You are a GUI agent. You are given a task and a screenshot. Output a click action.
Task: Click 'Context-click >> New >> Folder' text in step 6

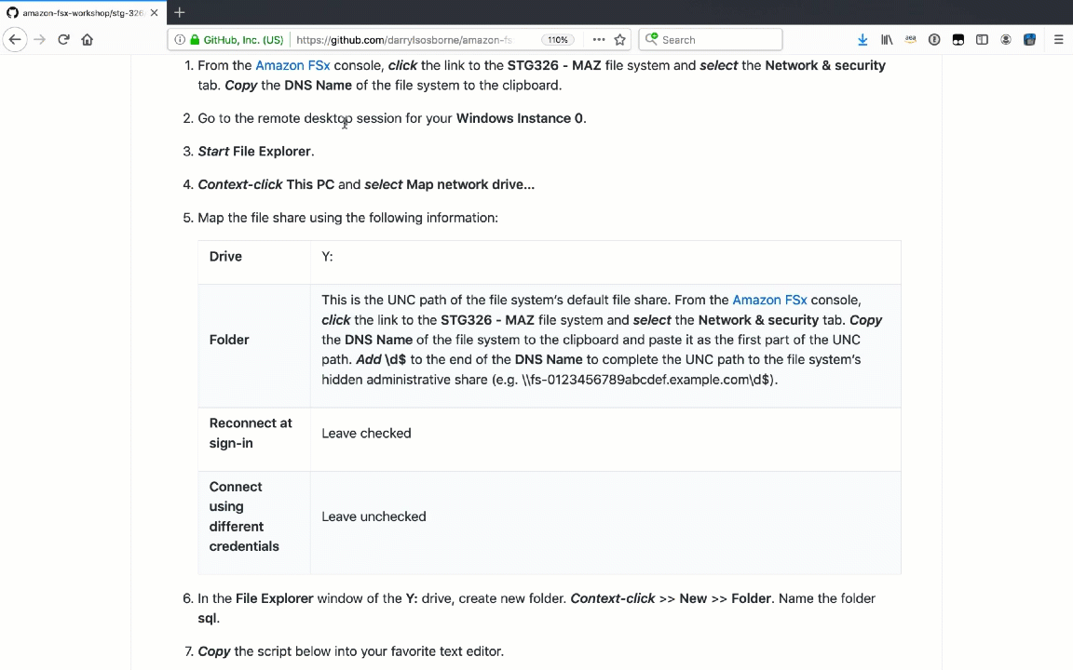point(672,599)
